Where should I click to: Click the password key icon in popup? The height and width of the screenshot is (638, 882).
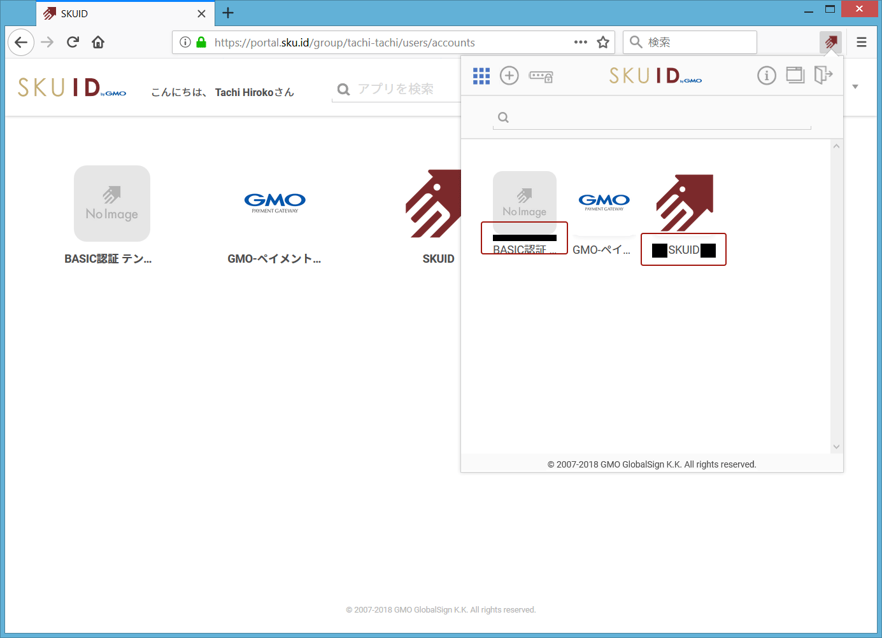click(x=541, y=76)
